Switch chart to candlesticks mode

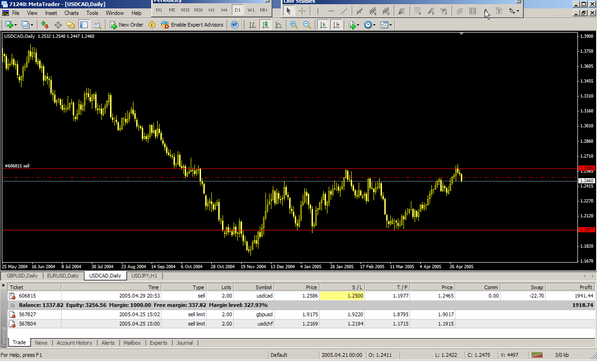265,25
